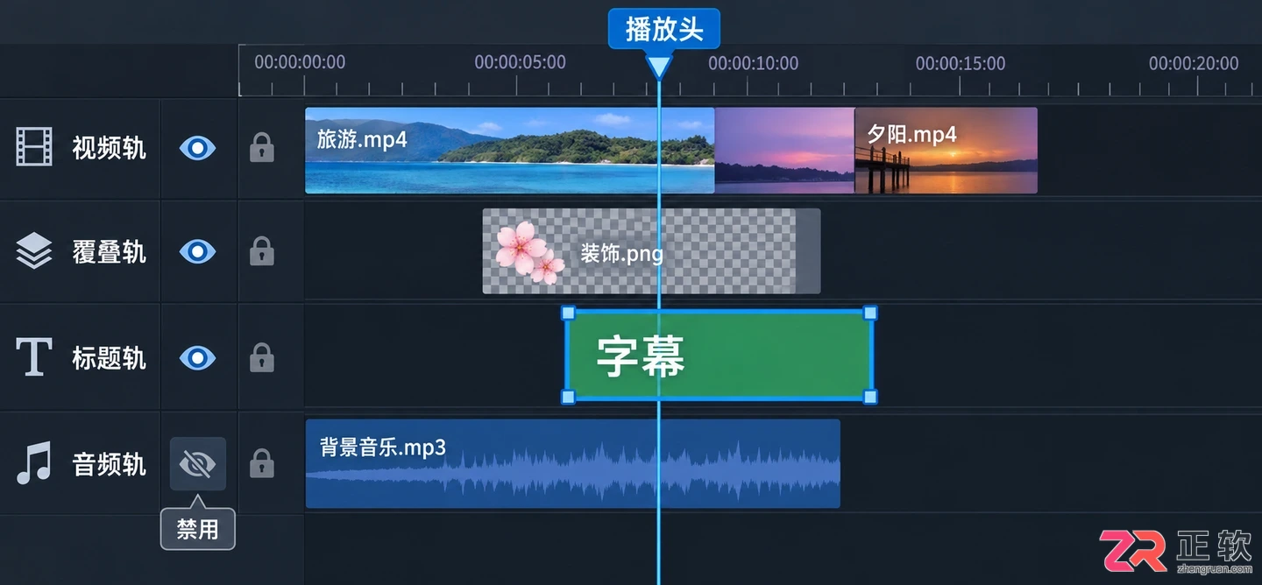Hide the 视频轨 video track
This screenshot has width=1262, height=585.
pos(197,148)
